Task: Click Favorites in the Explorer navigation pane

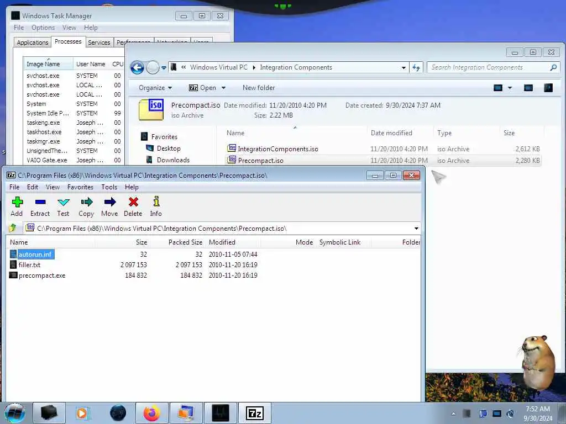Action: [164, 137]
